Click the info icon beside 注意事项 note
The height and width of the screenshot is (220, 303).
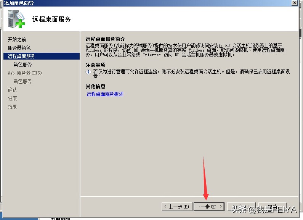88,72
